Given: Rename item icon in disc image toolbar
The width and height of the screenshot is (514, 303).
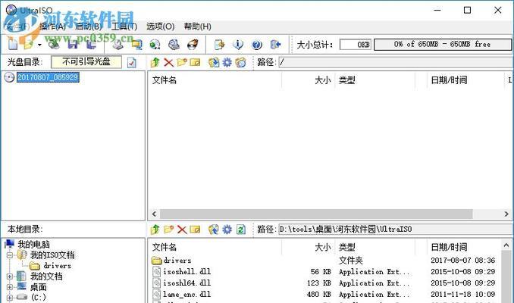Looking at the screenshot, I should tap(196, 62).
